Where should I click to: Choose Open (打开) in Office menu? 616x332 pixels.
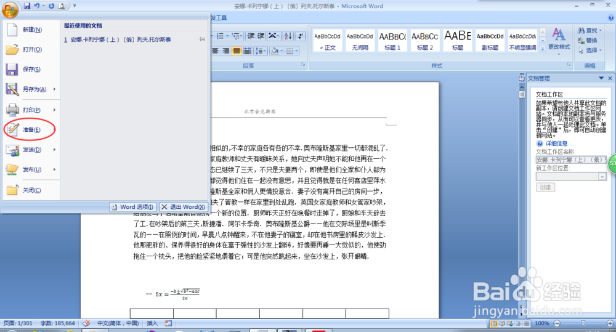click(x=31, y=49)
